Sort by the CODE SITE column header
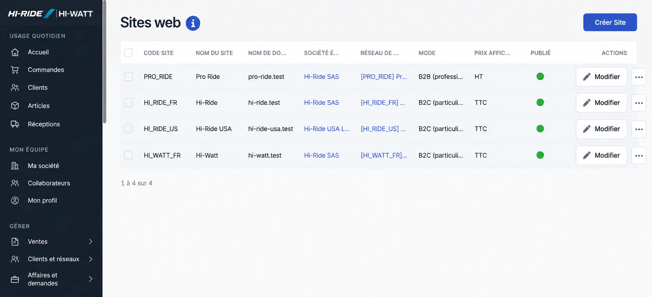The width and height of the screenshot is (652, 297). click(158, 53)
